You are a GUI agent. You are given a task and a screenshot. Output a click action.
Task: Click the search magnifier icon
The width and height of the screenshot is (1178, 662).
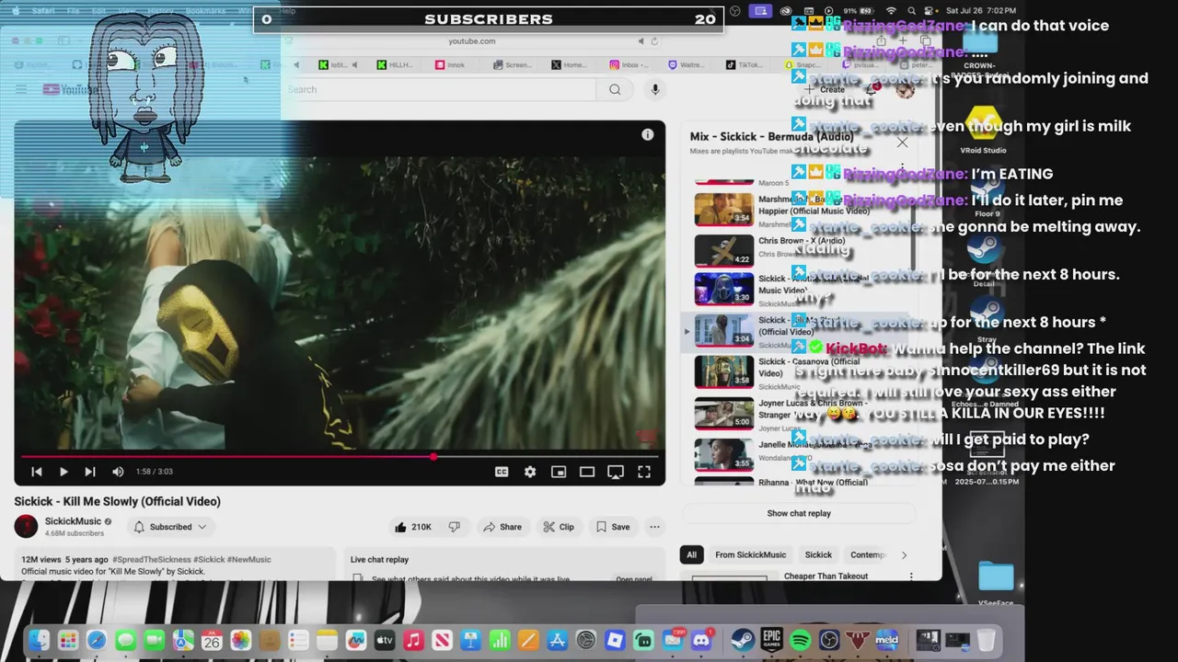[615, 89]
